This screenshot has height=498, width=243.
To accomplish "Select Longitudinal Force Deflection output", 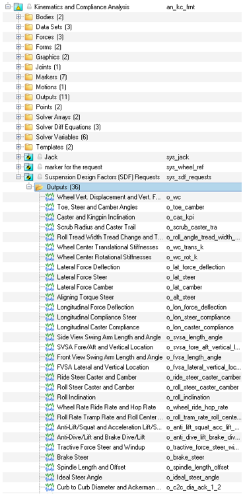I will [x=95, y=307].
